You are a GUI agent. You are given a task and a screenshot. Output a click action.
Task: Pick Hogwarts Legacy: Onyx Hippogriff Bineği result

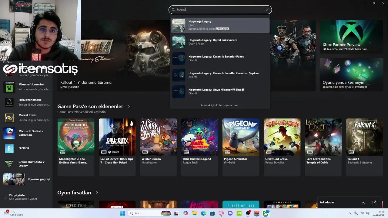pyautogui.click(x=220, y=91)
